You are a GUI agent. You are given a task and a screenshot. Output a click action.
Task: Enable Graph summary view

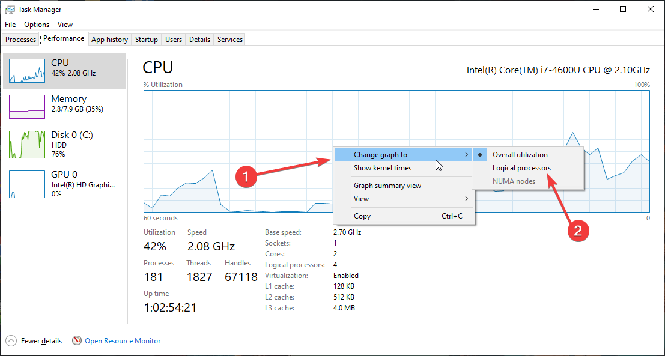click(387, 186)
